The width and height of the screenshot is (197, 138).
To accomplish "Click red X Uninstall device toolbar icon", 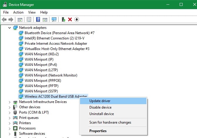I will pos(70,19).
